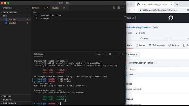
Task: Select the Code tab on GitHub
Action: point(130,45)
